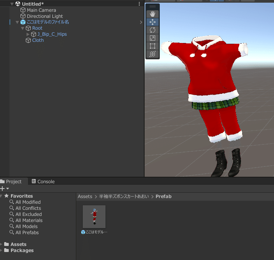
Task: Click the Unity scene icon beside Untitled
Action: (x=18, y=4)
